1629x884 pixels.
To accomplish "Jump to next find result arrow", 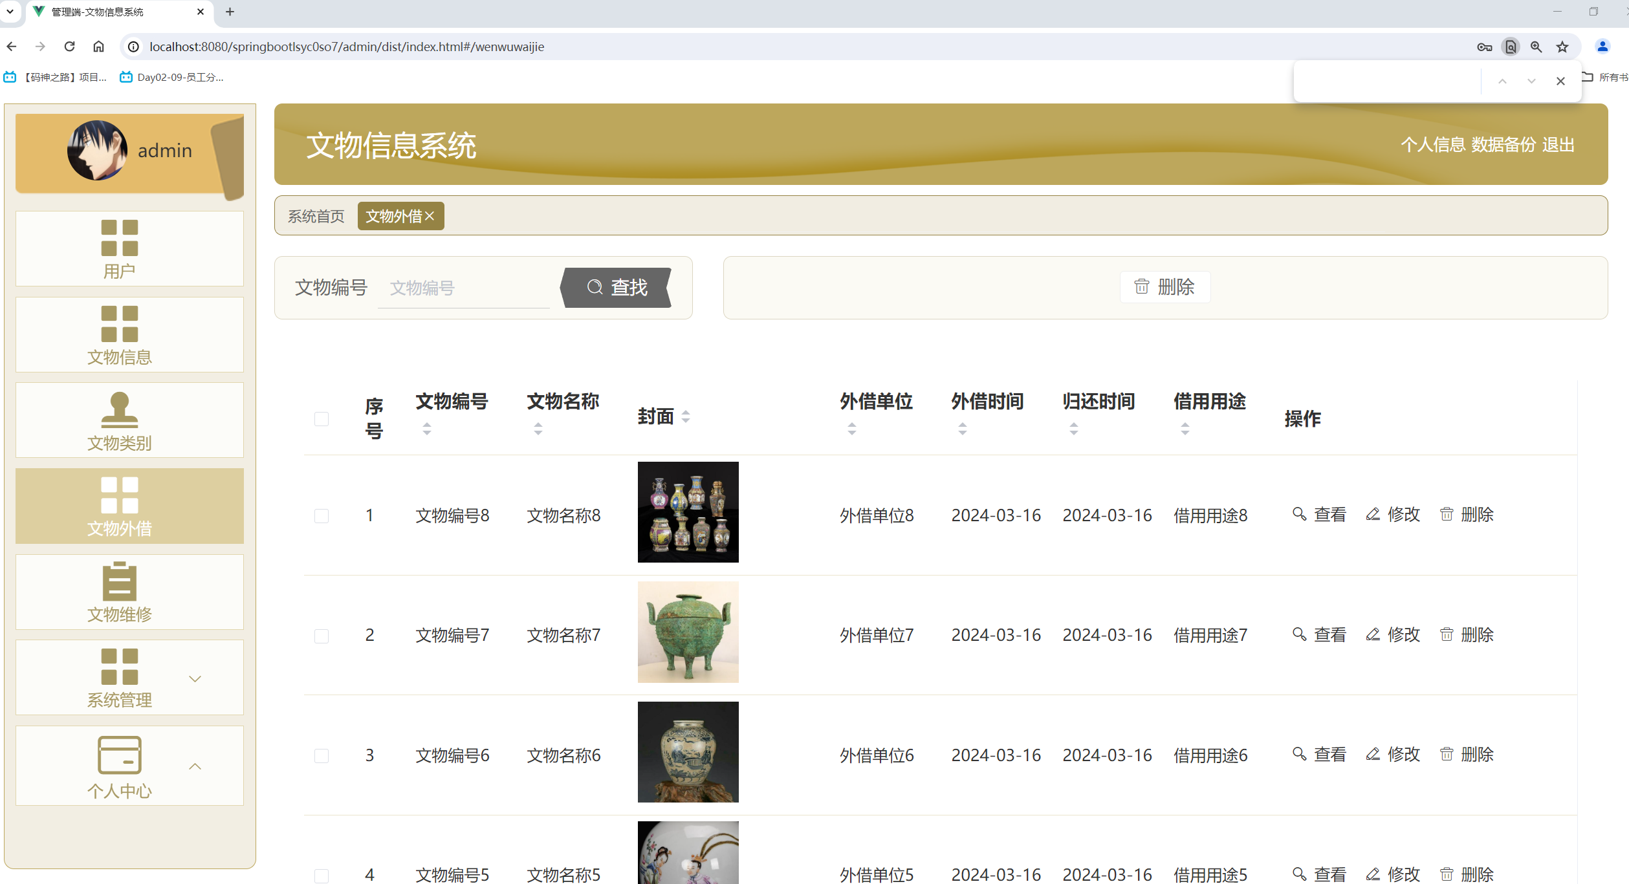I will click(x=1531, y=81).
